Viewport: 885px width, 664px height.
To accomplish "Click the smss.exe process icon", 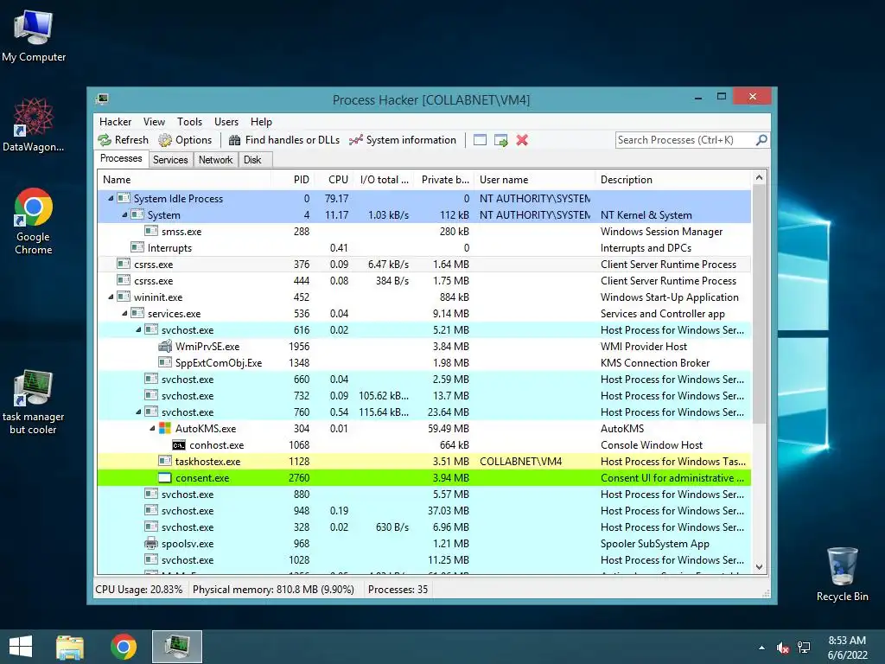I will point(151,231).
